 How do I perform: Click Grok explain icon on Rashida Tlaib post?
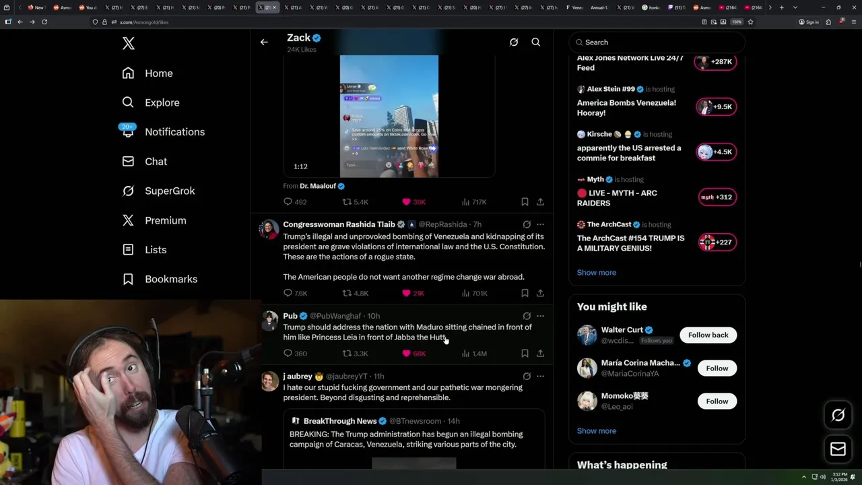pyautogui.click(x=527, y=224)
